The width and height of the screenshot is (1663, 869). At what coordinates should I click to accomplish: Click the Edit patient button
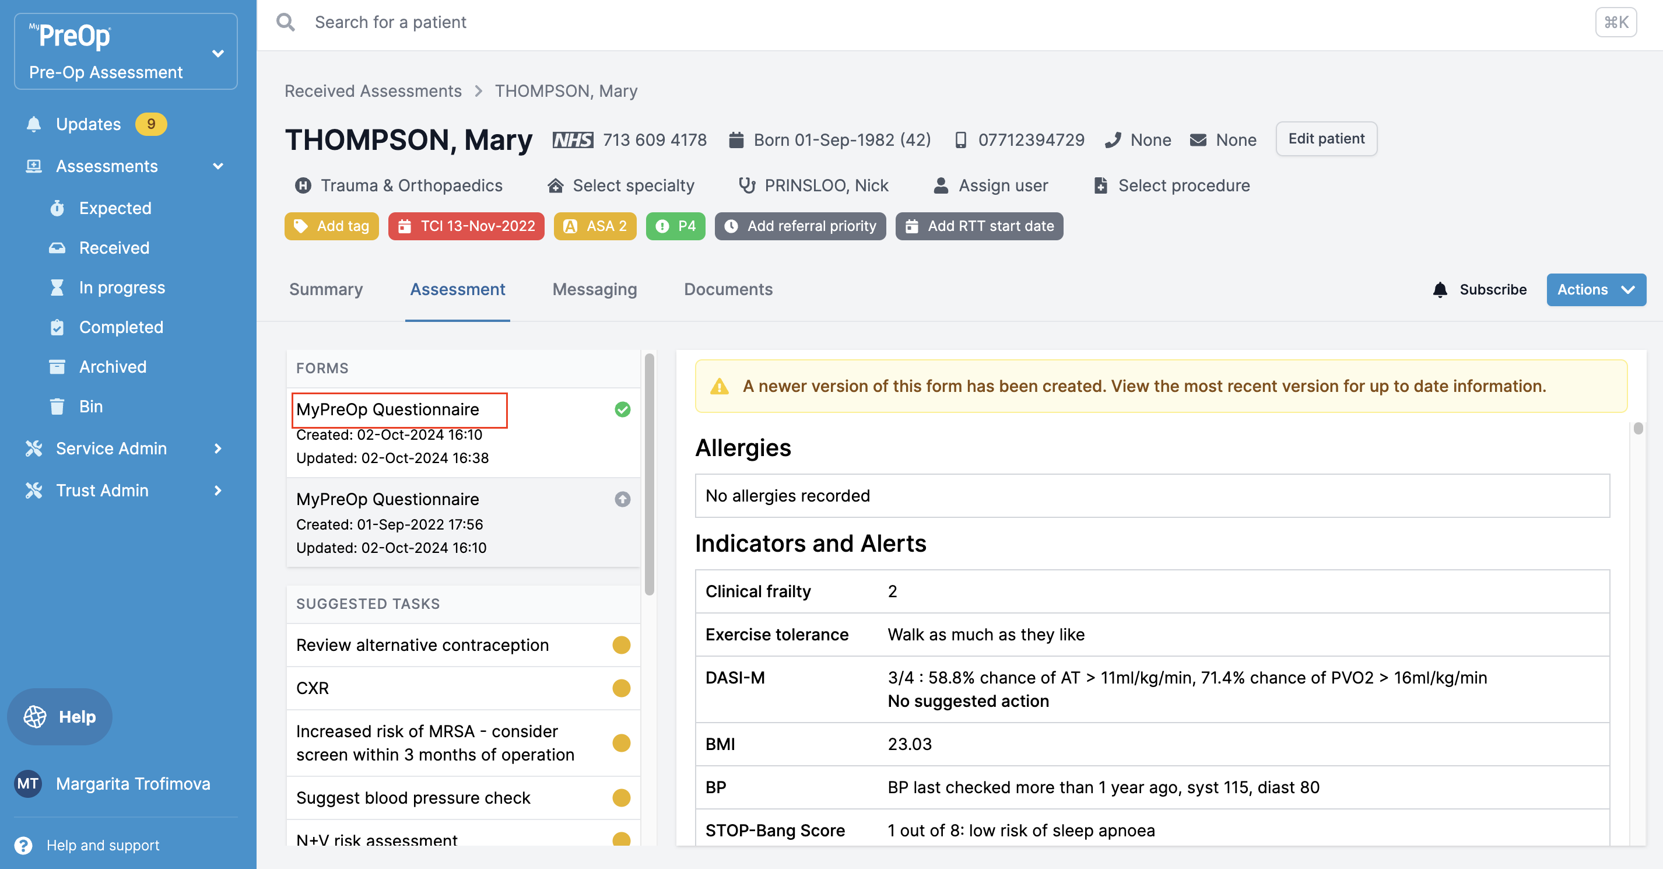pos(1325,139)
